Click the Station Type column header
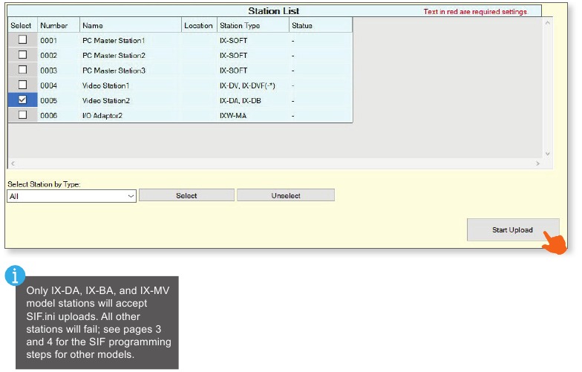Viewport: 582px width, 372px height. (x=252, y=25)
